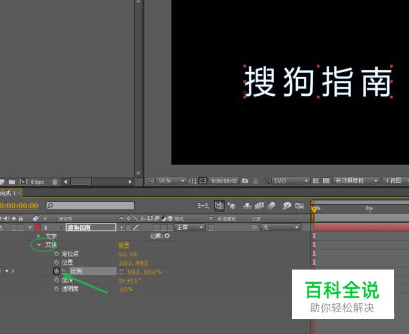Select the 搜狗指南 layer name field
409x334 pixels.
point(91,228)
